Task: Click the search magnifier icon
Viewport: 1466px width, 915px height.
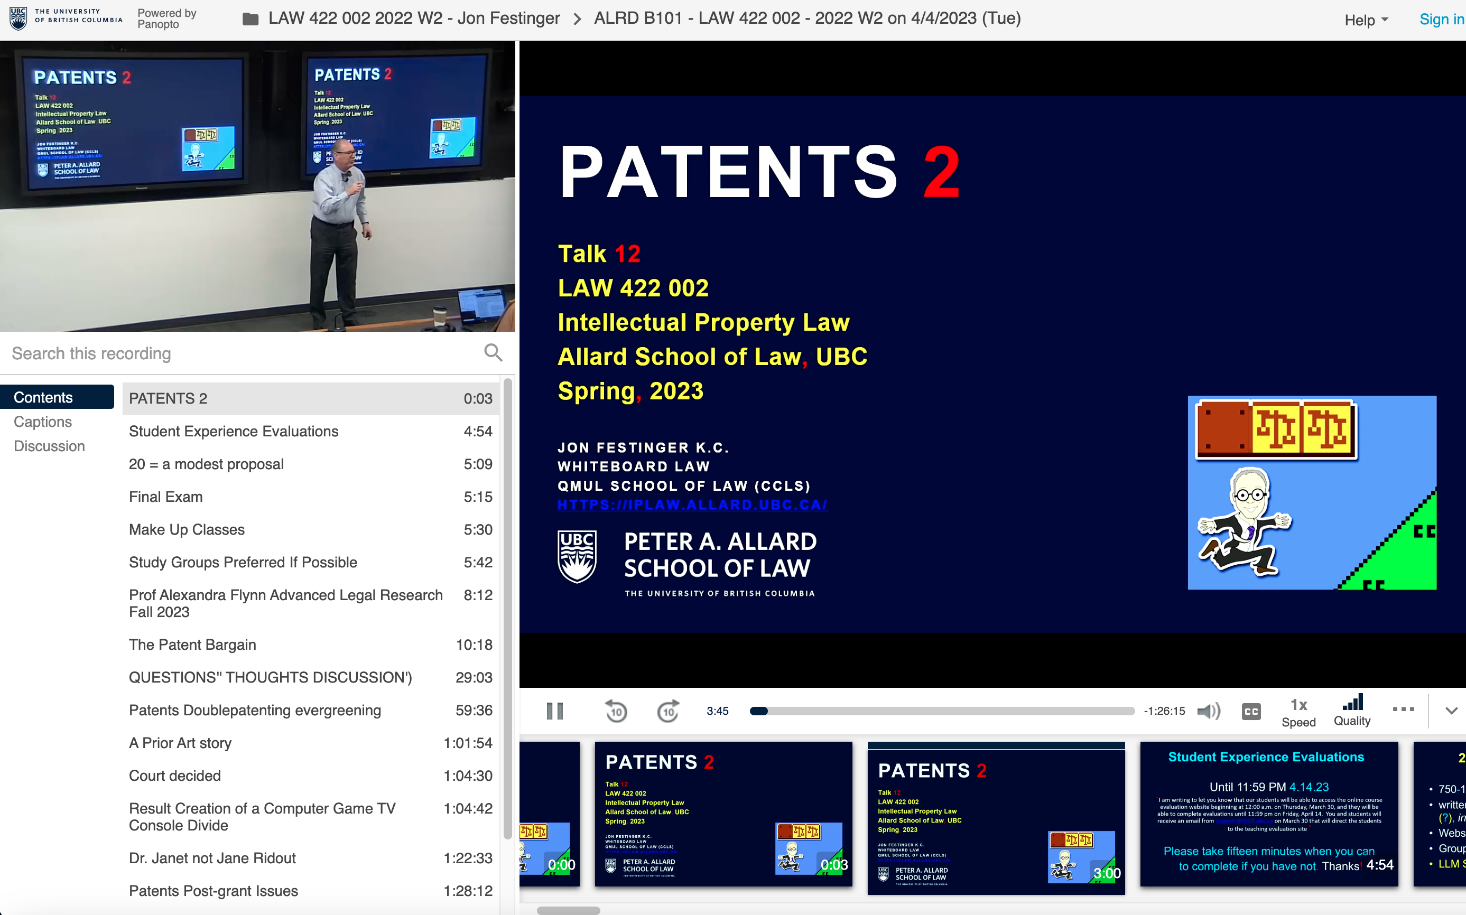Action: [x=493, y=352]
